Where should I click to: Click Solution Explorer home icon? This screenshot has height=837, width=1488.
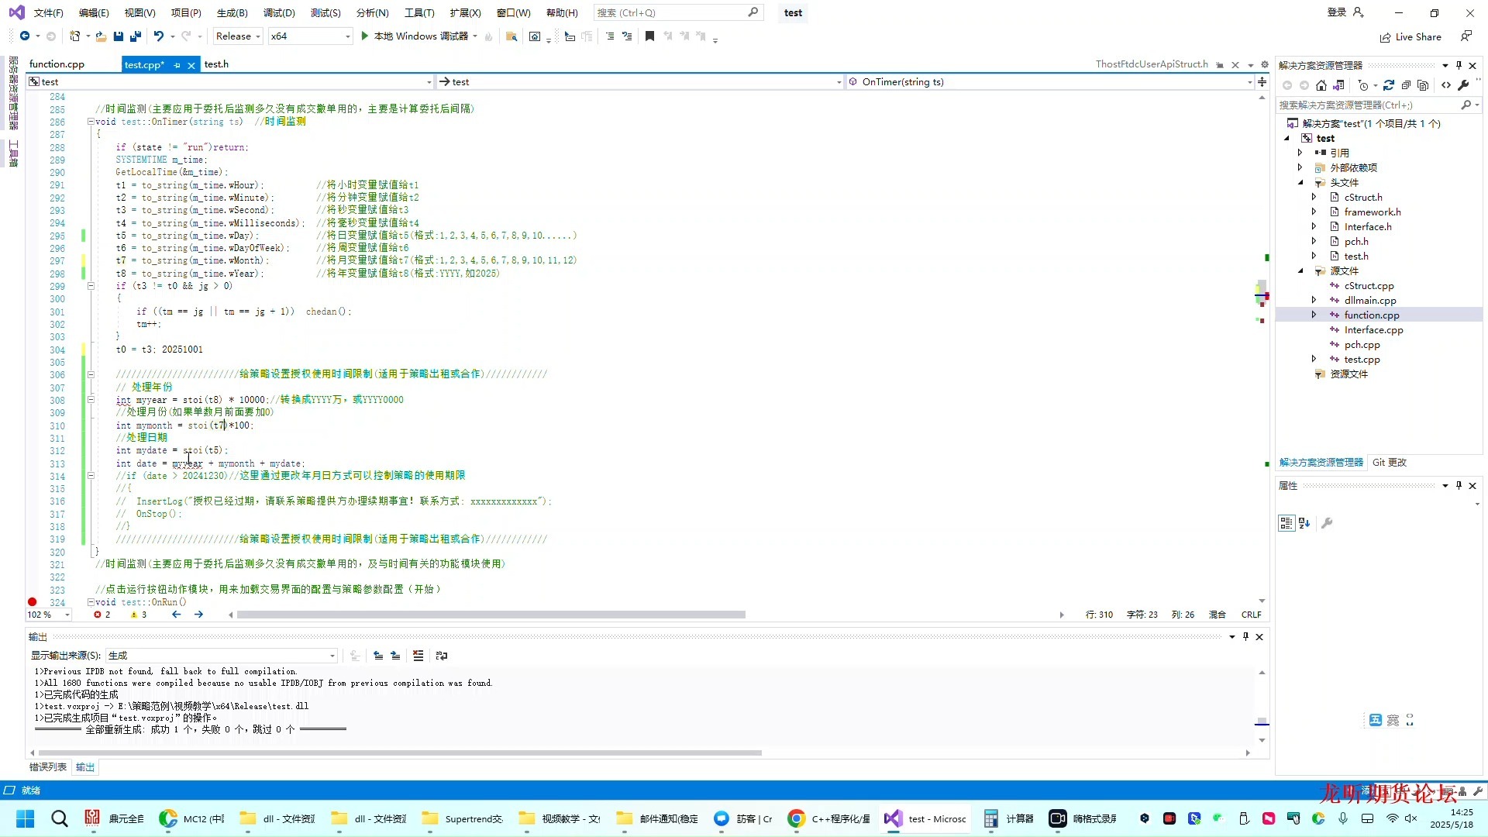pyautogui.click(x=1321, y=85)
